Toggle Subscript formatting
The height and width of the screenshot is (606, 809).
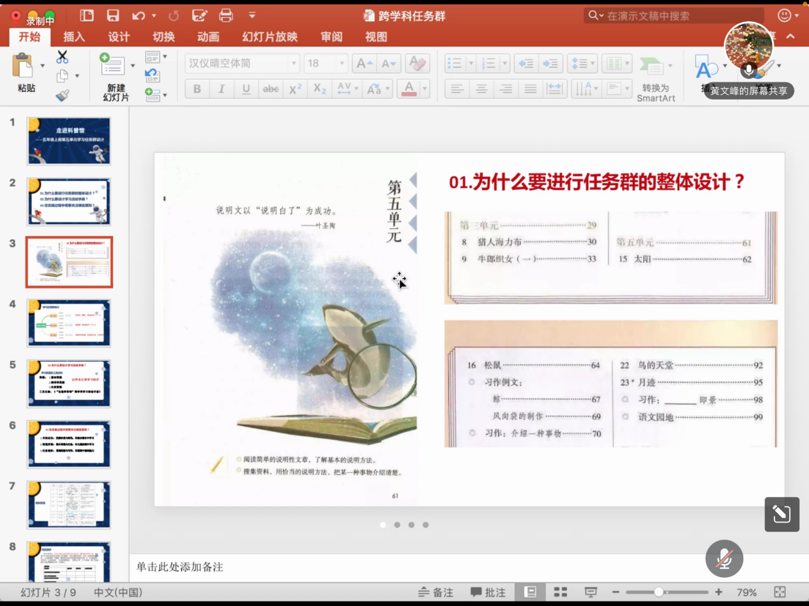319,89
